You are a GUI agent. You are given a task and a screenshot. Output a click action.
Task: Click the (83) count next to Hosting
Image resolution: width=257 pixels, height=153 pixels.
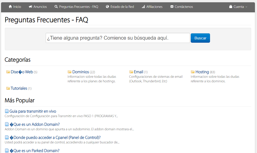[x=212, y=72]
